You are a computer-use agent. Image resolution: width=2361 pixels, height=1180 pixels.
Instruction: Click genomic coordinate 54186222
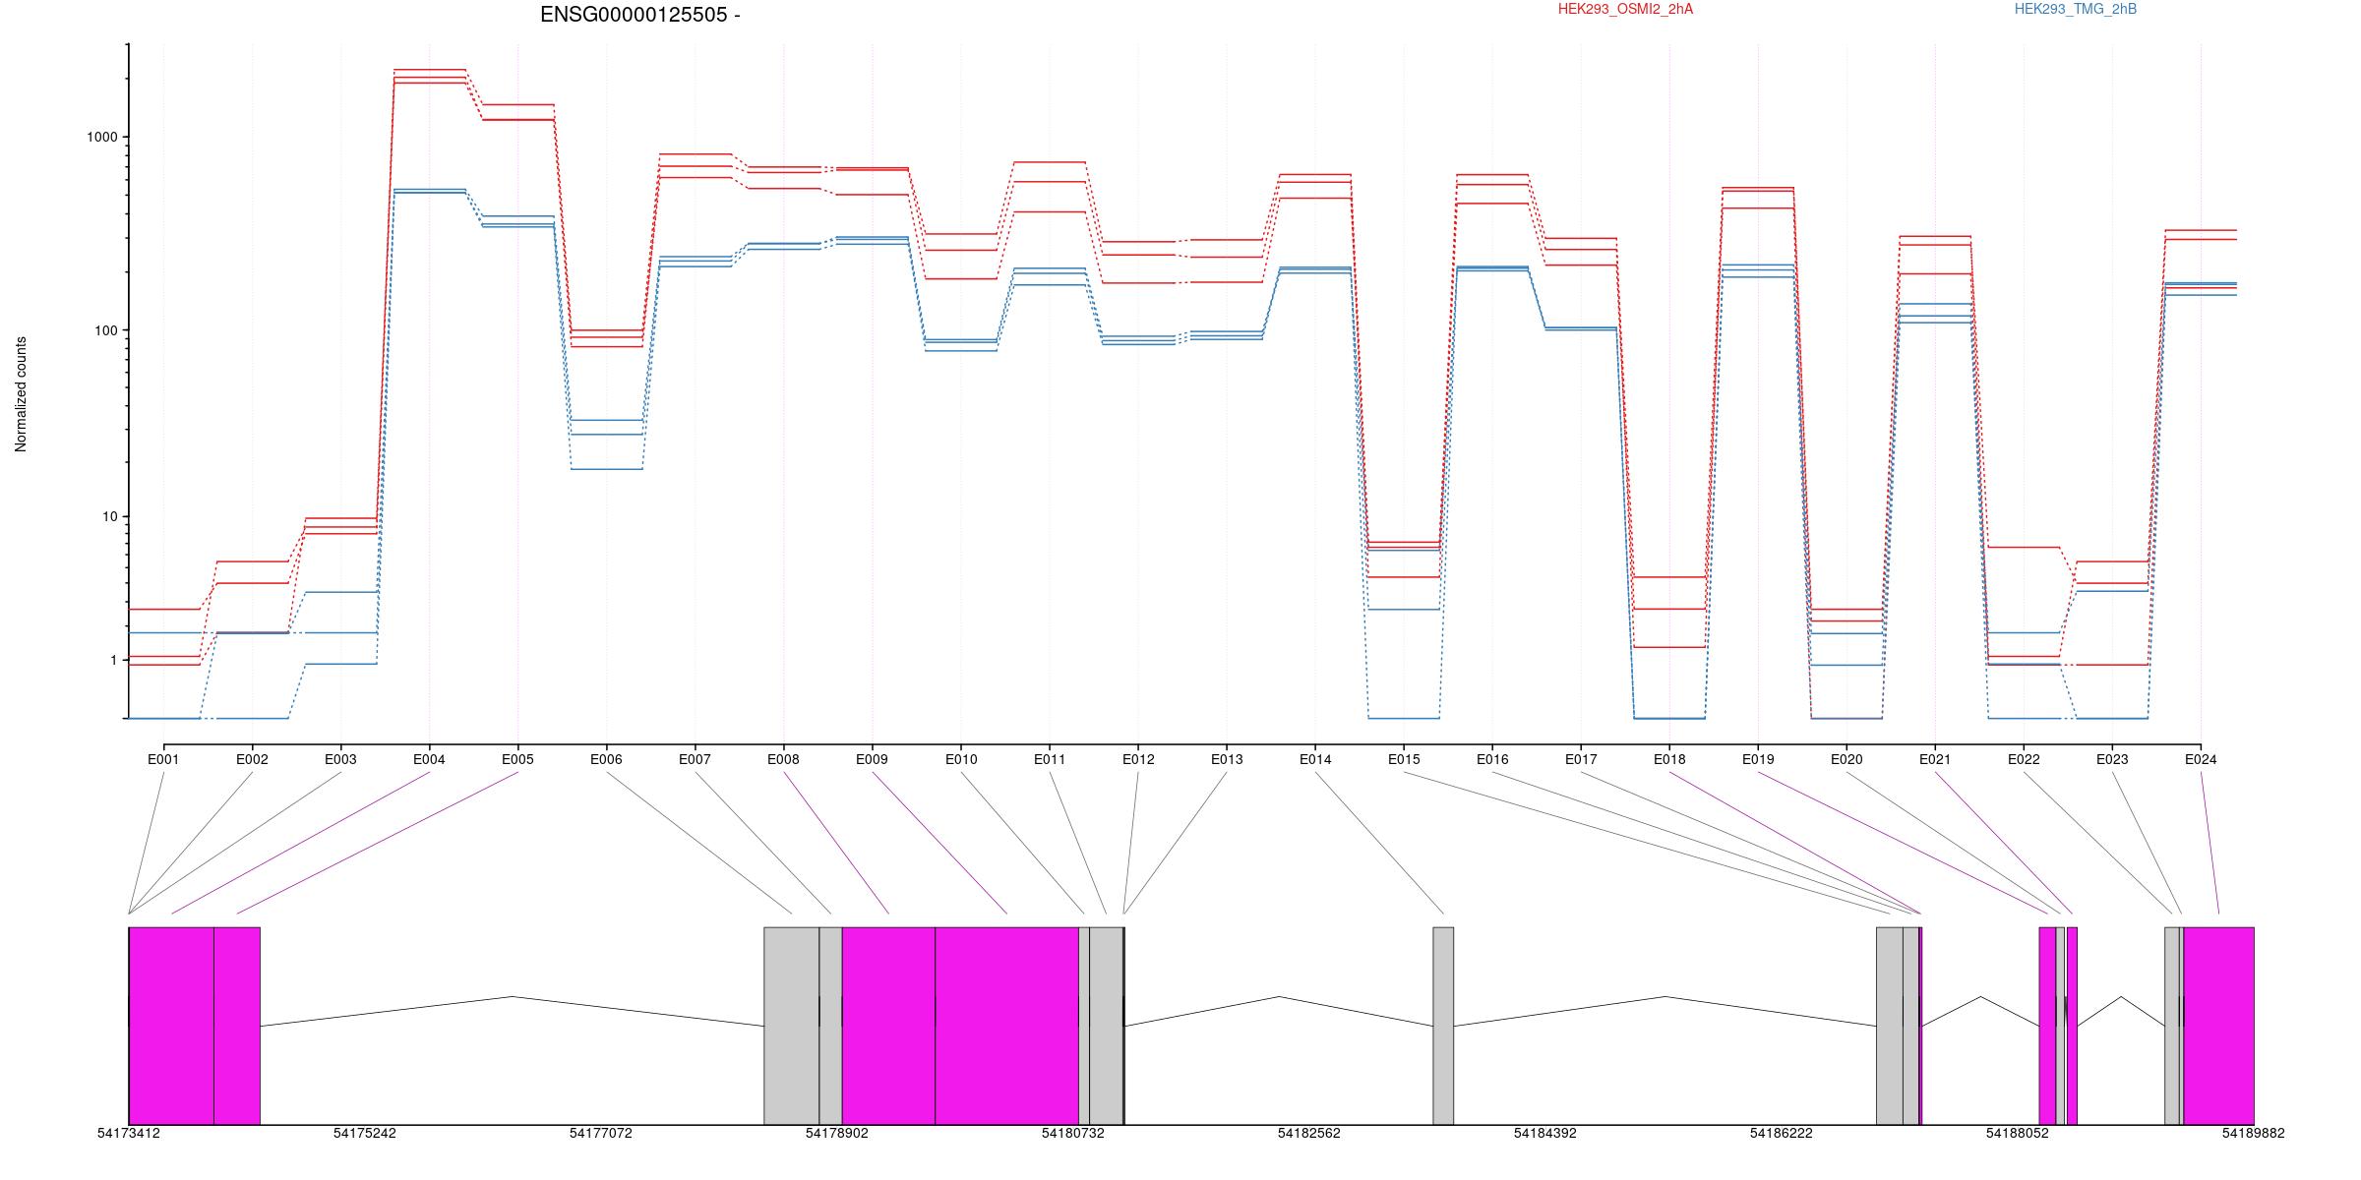point(1782,1133)
